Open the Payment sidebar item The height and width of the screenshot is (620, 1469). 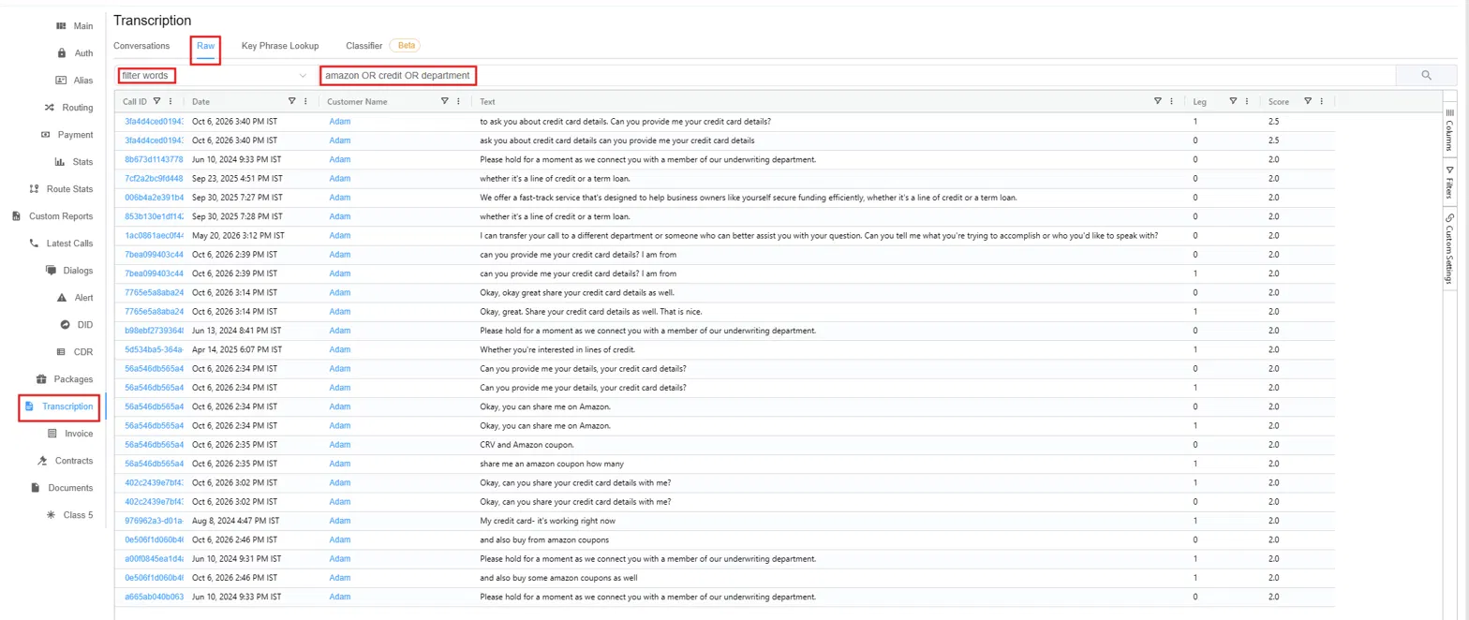pos(67,135)
